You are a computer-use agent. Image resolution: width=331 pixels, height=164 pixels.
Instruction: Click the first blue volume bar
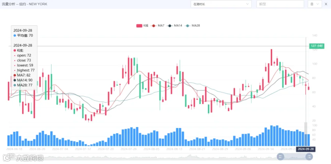(x=9, y=141)
